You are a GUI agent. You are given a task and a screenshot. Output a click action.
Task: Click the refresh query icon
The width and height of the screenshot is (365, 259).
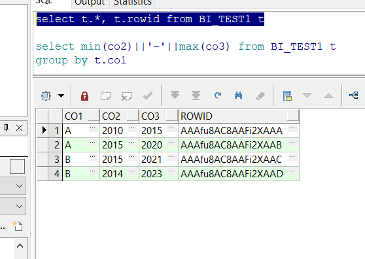[x=218, y=95]
